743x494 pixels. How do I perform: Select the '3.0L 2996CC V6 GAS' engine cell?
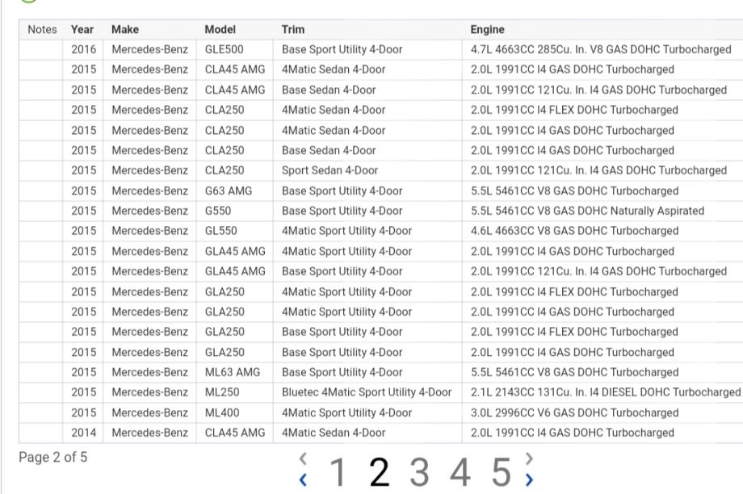click(x=602, y=412)
